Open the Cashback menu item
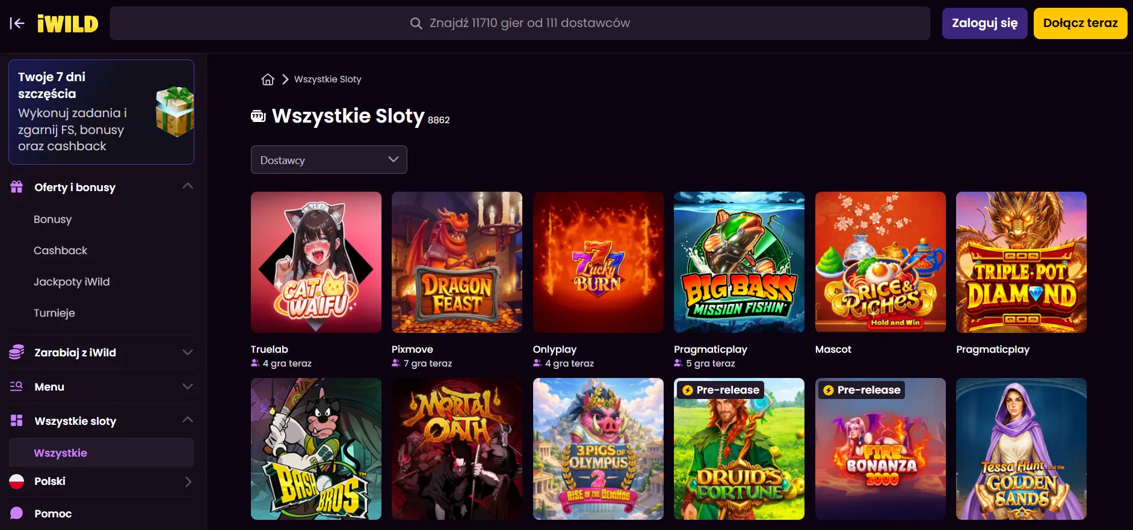This screenshot has height=530, width=1133. coord(60,251)
